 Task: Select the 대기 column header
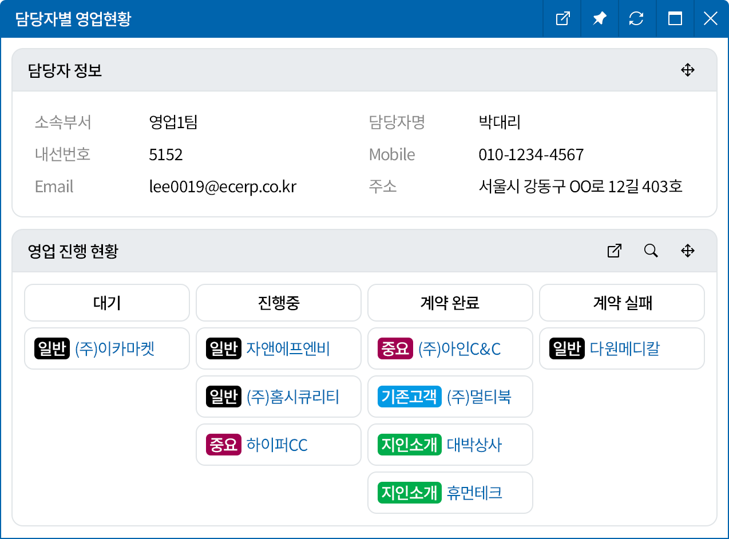(x=107, y=303)
